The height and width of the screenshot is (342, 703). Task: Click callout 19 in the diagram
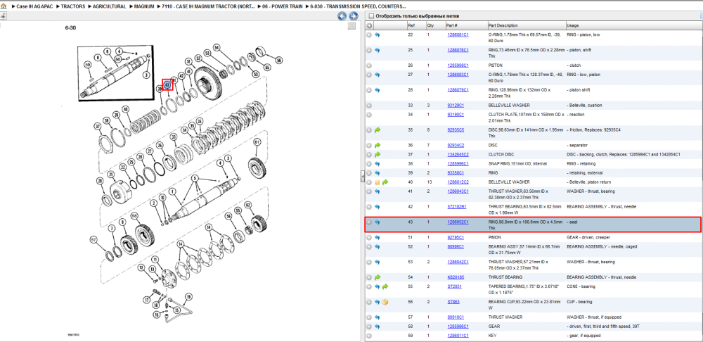(188, 296)
